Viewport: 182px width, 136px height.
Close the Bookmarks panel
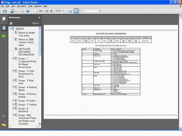[39, 18]
